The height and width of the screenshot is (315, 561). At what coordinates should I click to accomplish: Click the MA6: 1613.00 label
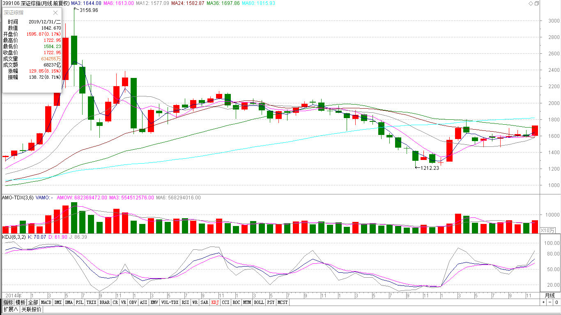tap(118, 3)
